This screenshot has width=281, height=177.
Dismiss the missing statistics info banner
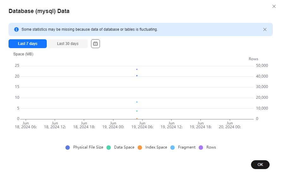pyautogui.click(x=265, y=29)
